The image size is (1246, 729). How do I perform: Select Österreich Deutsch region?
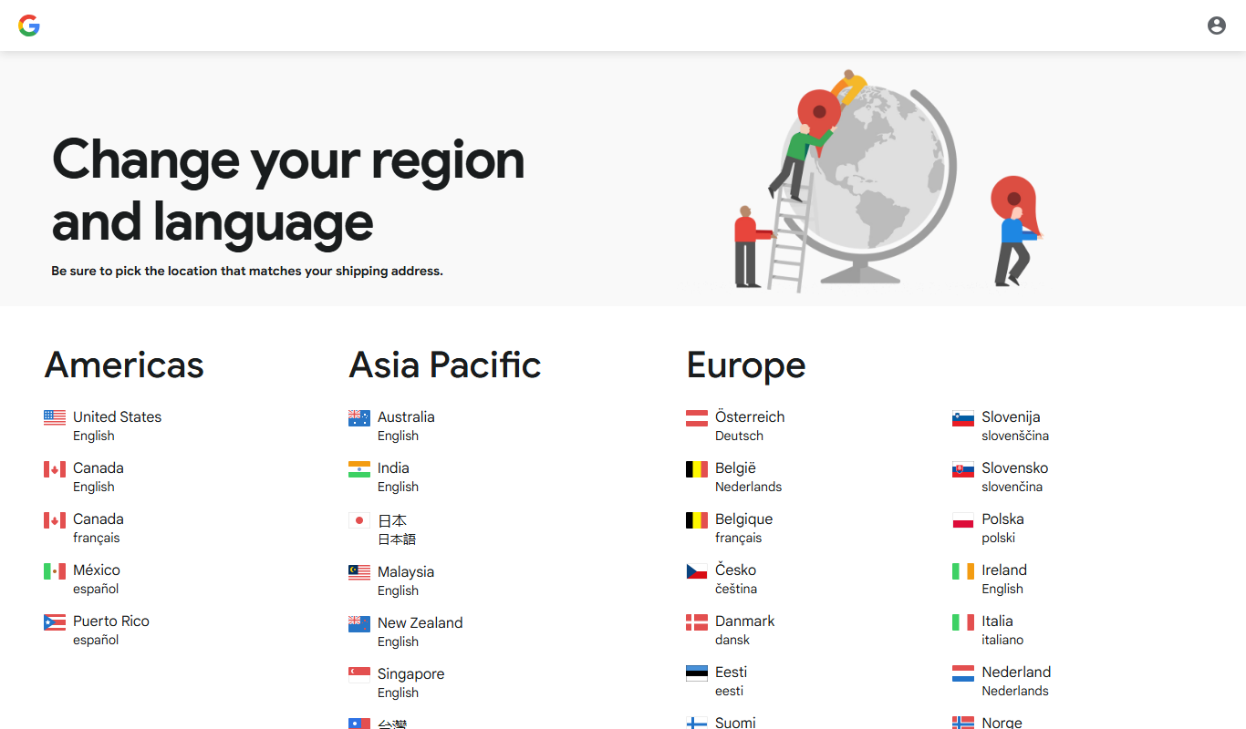coord(735,426)
